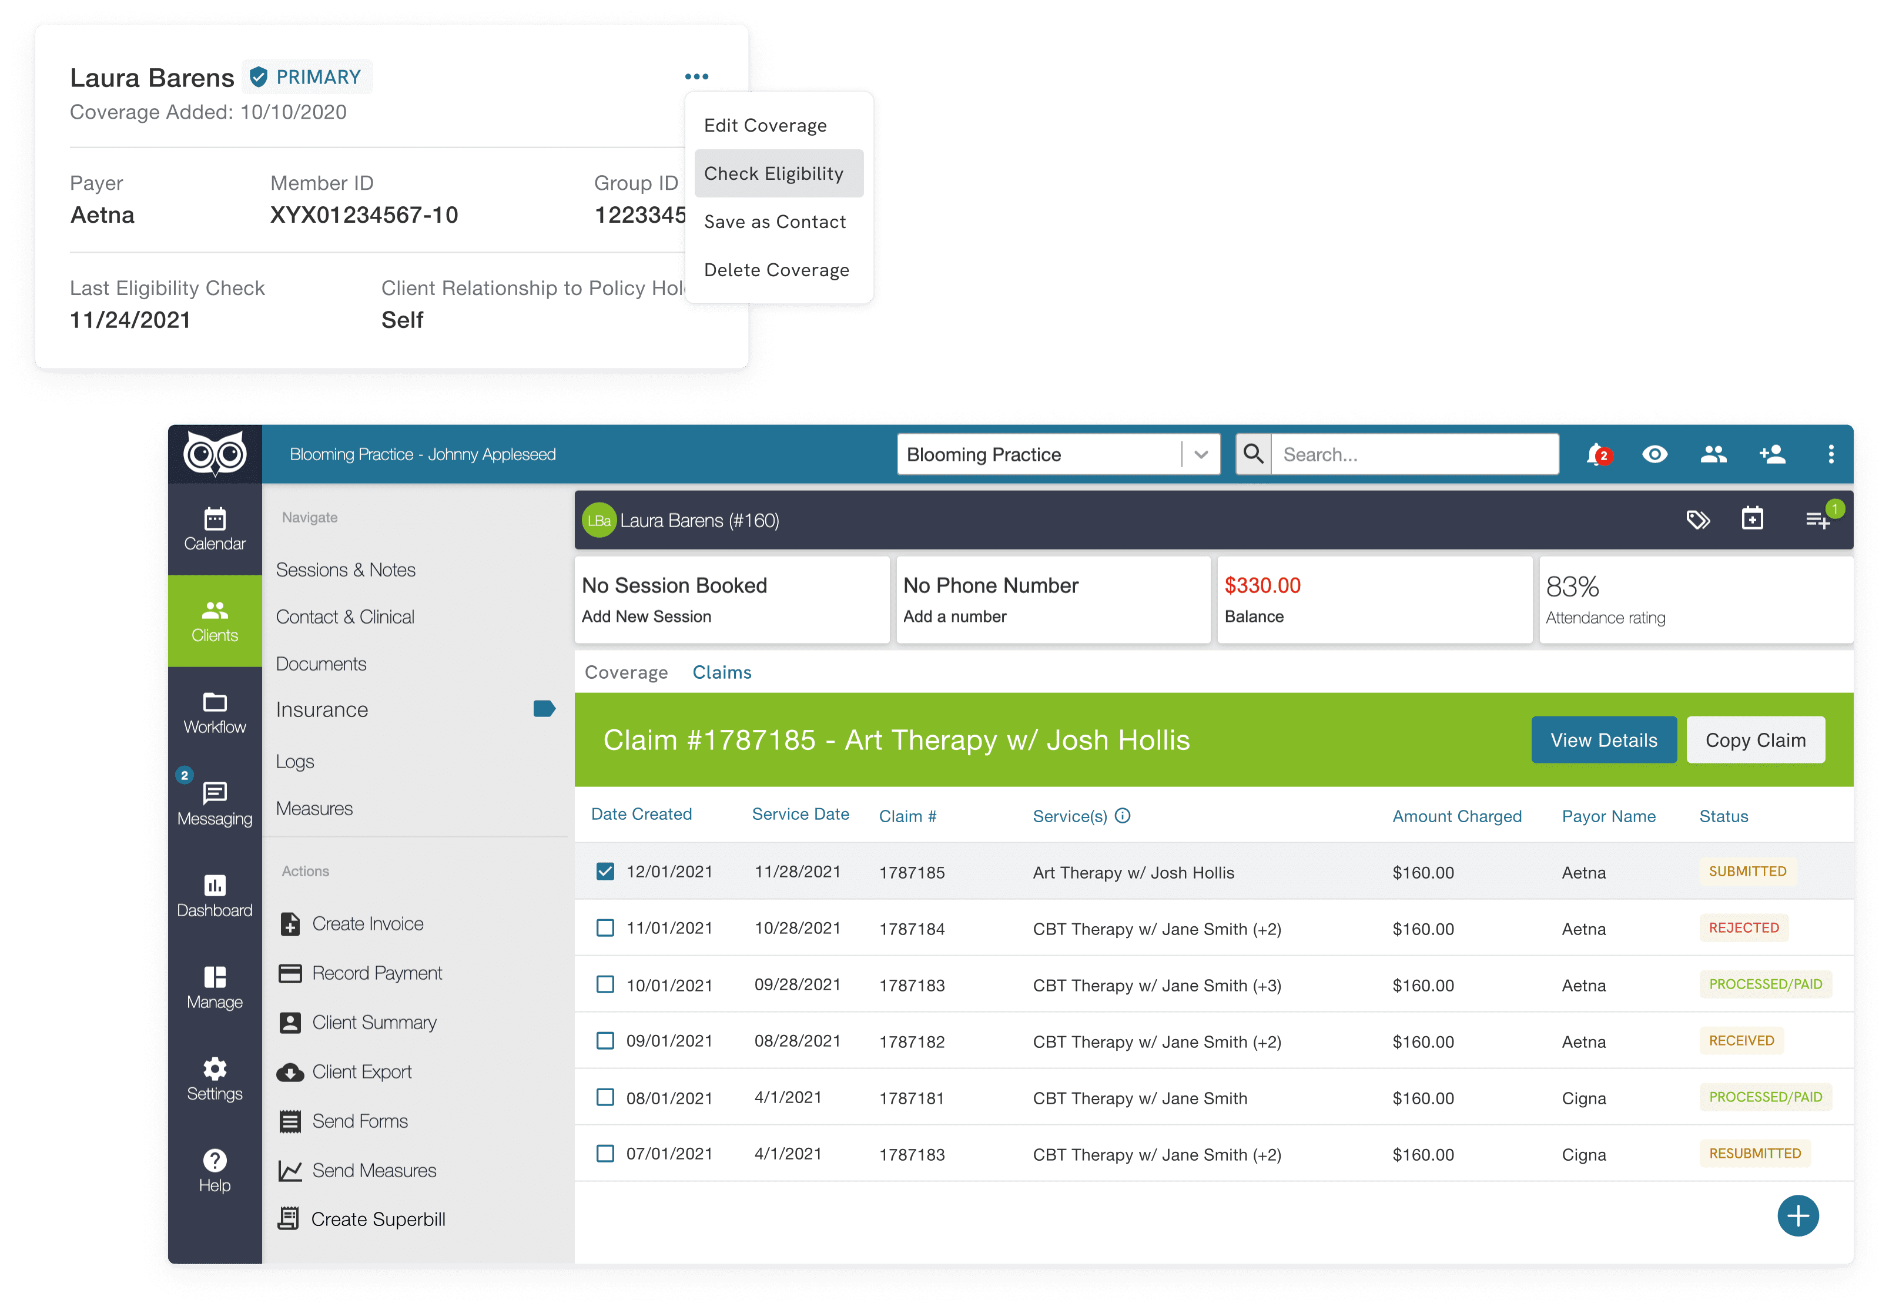Open the vertical three-dot menu in the top bar
1889x1310 pixels.
point(1830,454)
